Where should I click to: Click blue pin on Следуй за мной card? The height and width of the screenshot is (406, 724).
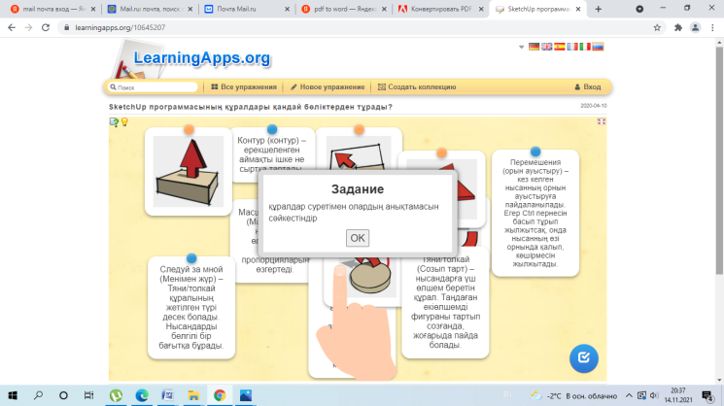[x=191, y=258]
